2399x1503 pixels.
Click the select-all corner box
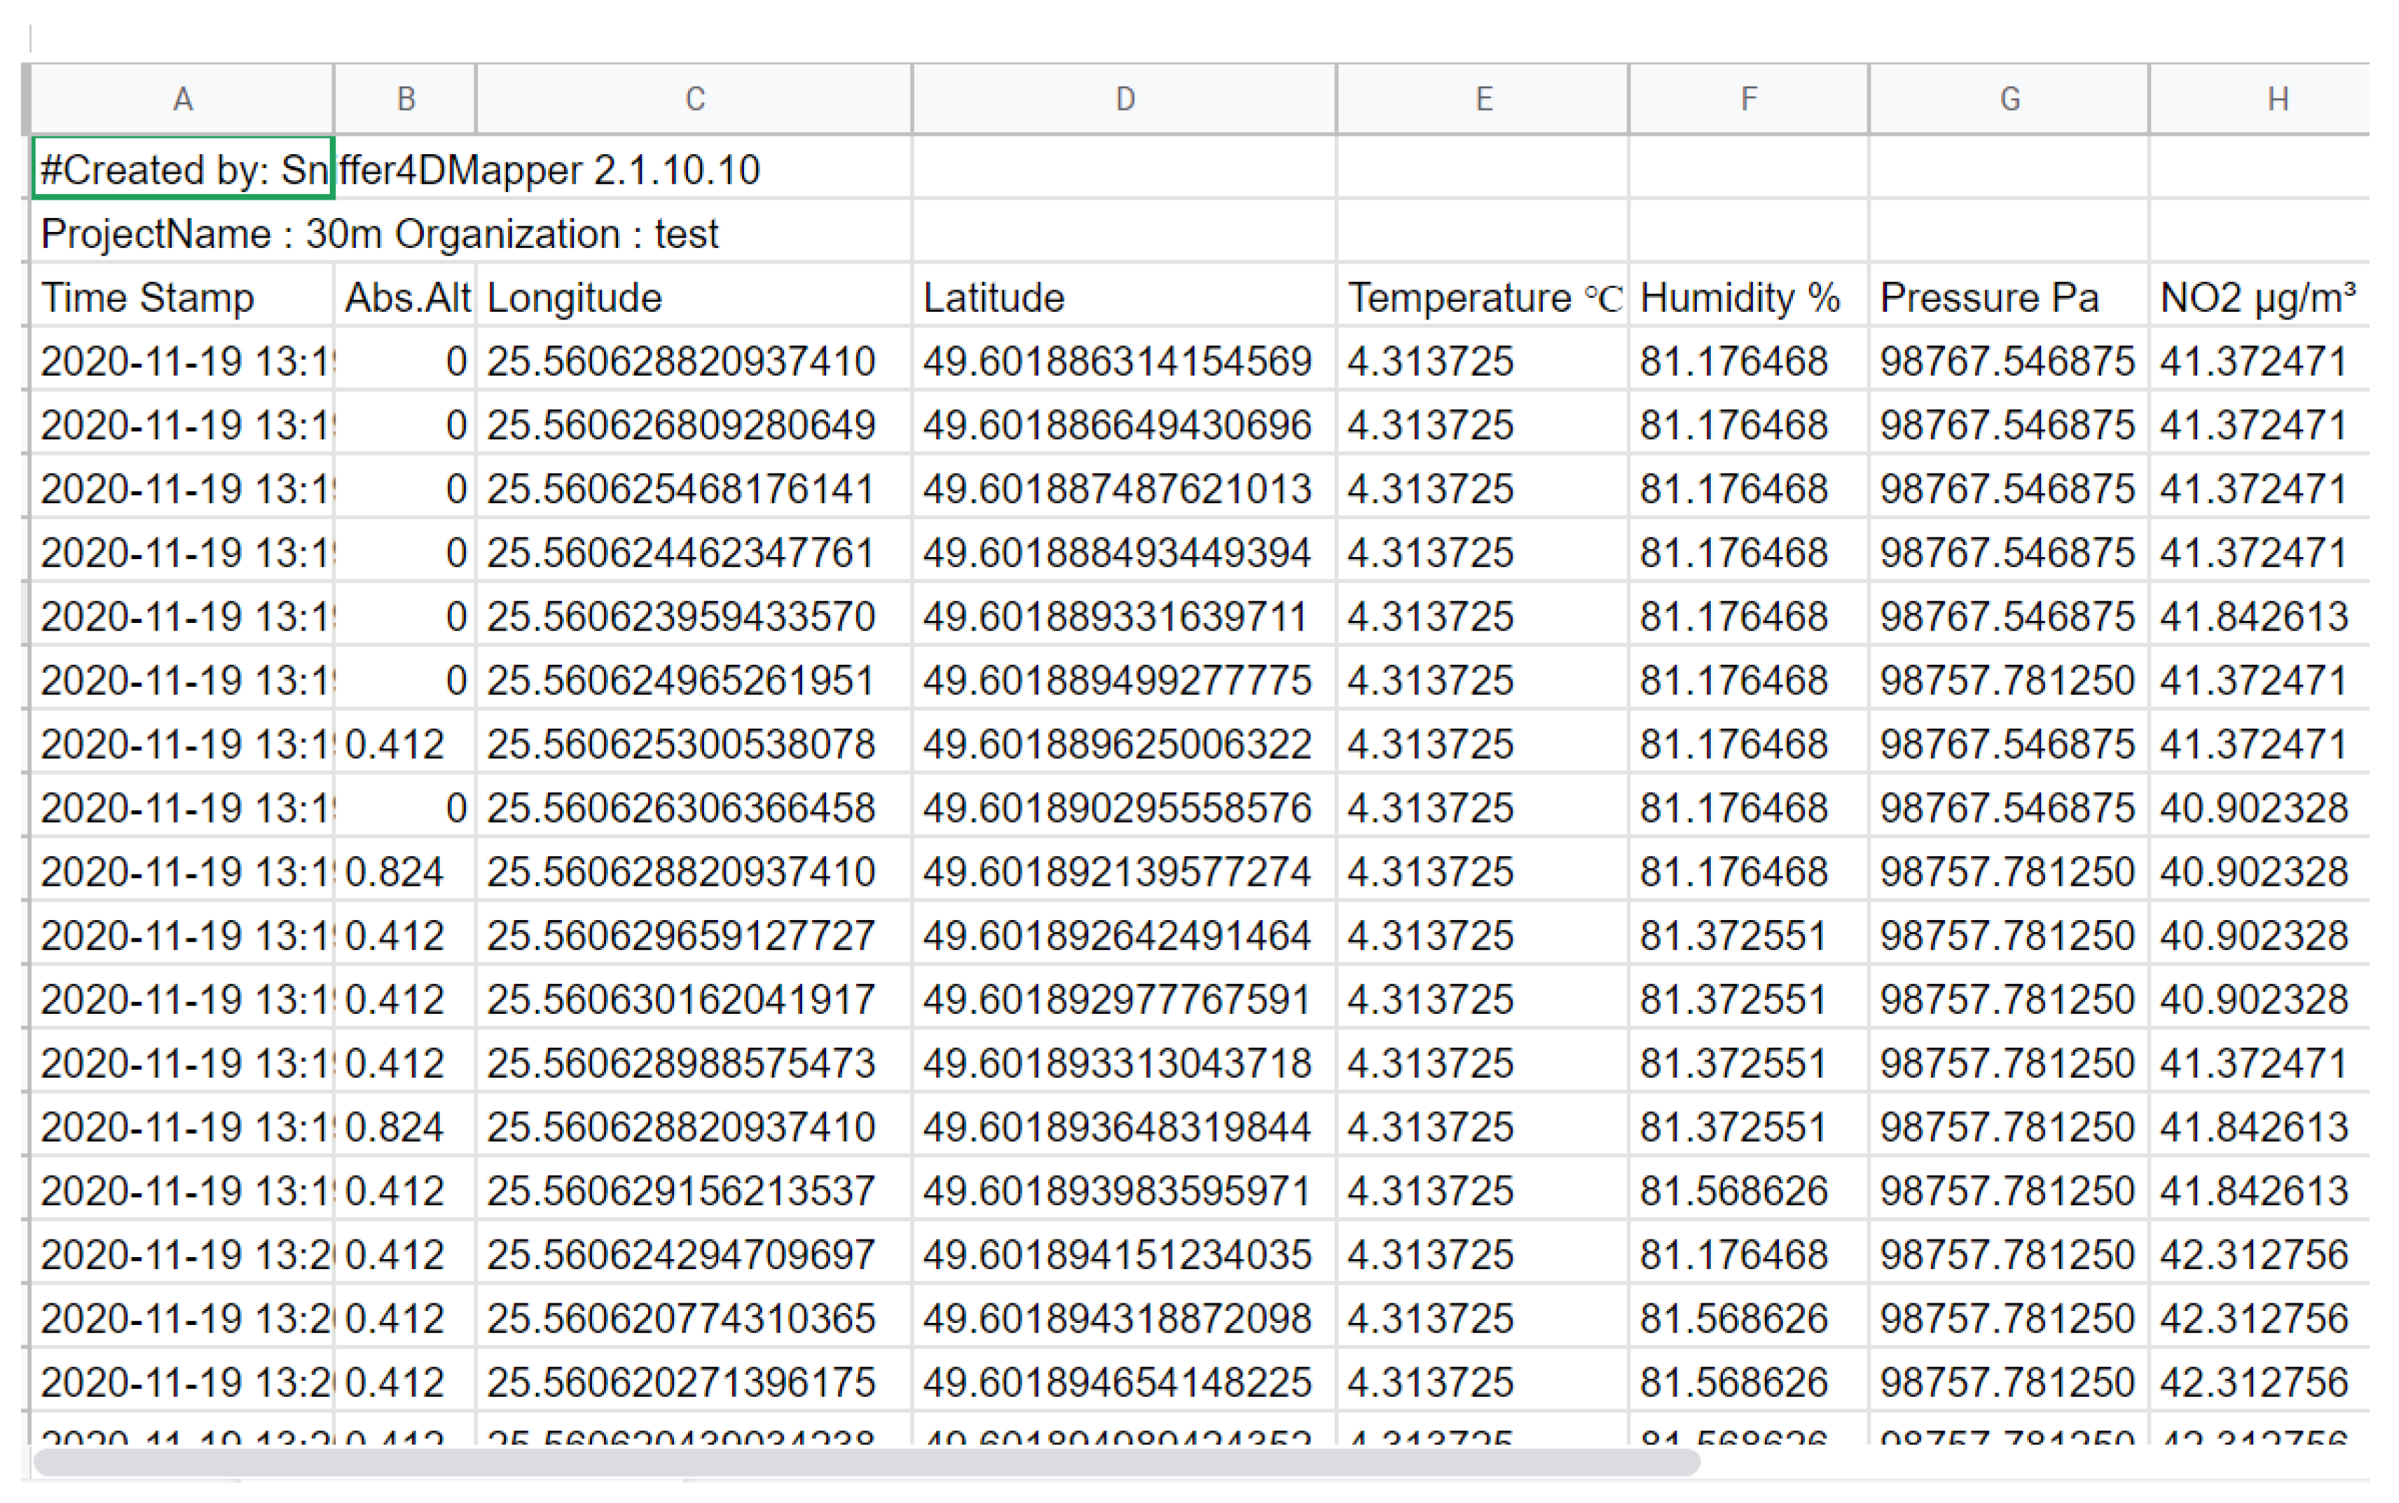tap(26, 98)
